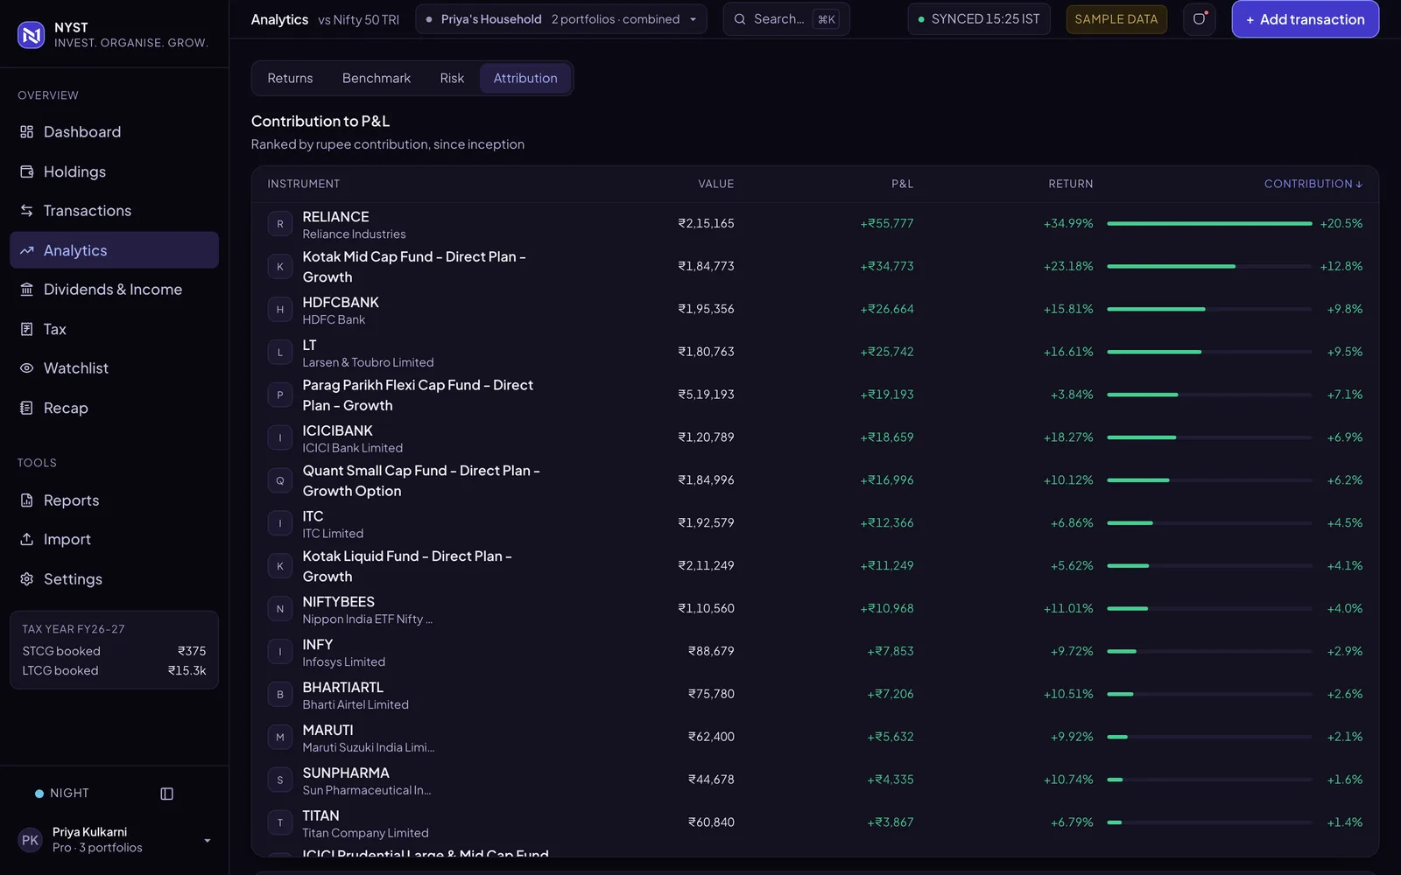
Task: Toggle the NIGHT theme mode
Action: click(x=62, y=794)
